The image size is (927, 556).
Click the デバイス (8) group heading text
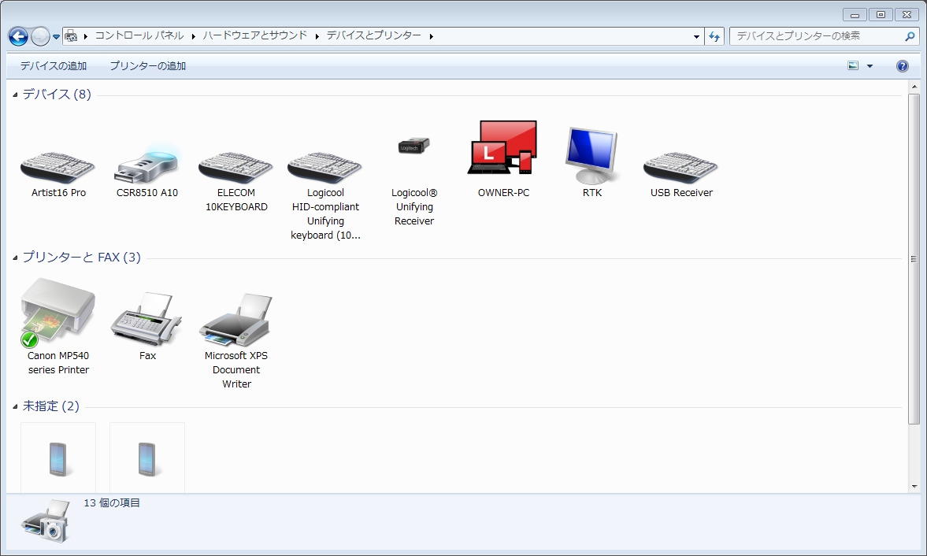(57, 94)
